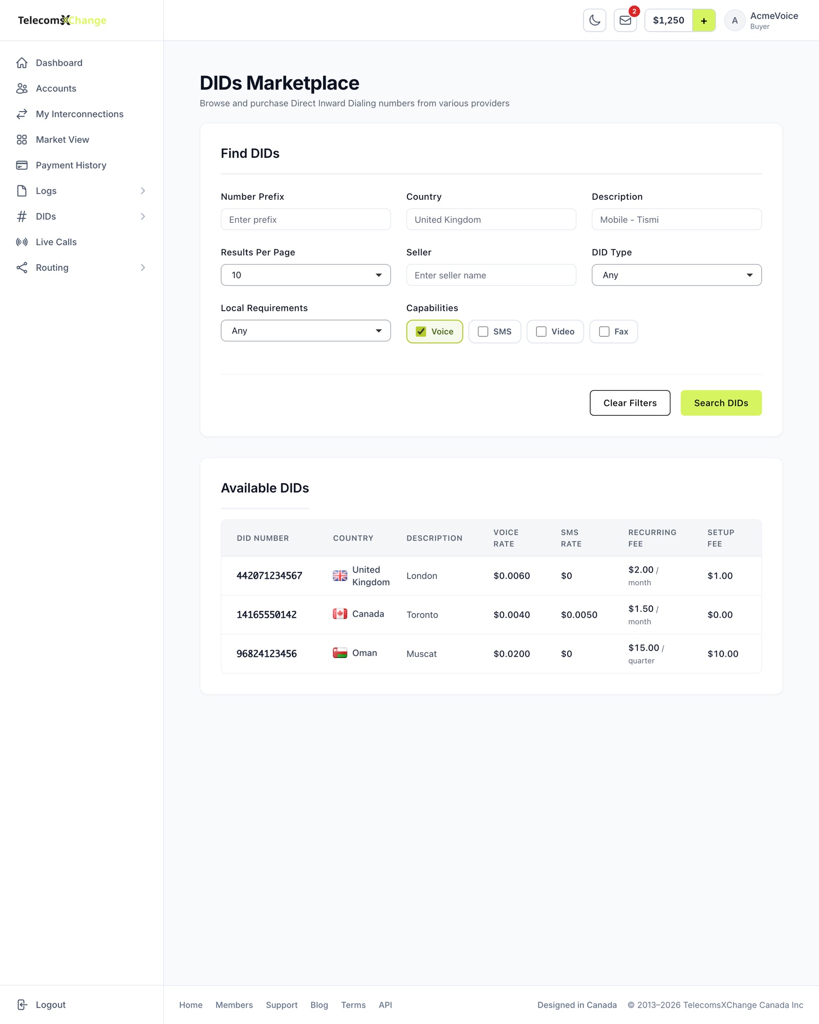819x1024 pixels.
Task: Open the Local Requirements dropdown
Action: coord(306,331)
